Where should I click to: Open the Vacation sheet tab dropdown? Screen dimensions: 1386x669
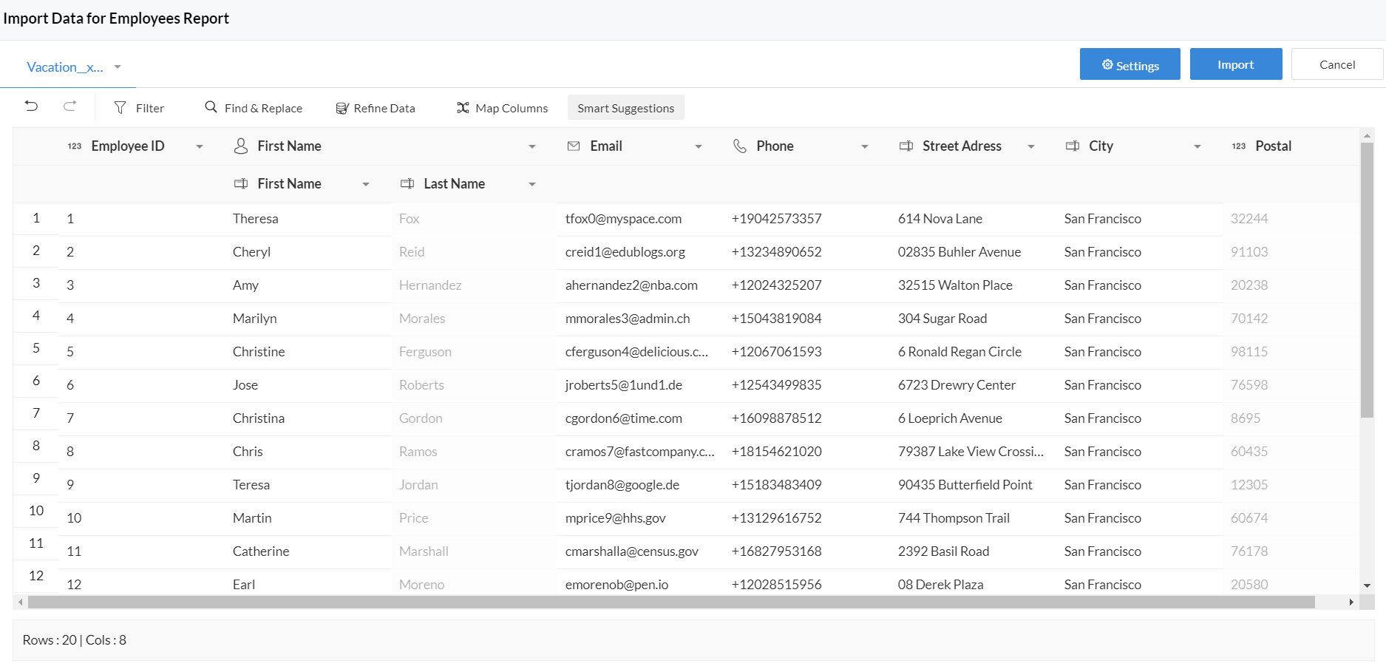tap(118, 67)
